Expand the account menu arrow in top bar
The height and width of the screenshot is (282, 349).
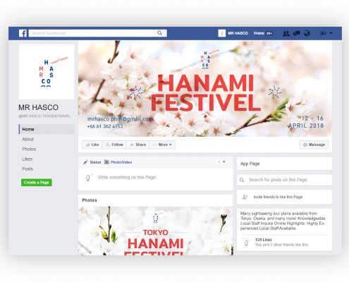click(x=331, y=33)
